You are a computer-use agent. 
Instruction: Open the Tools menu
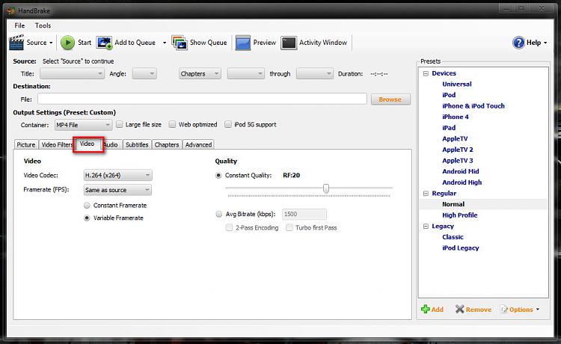[43, 25]
